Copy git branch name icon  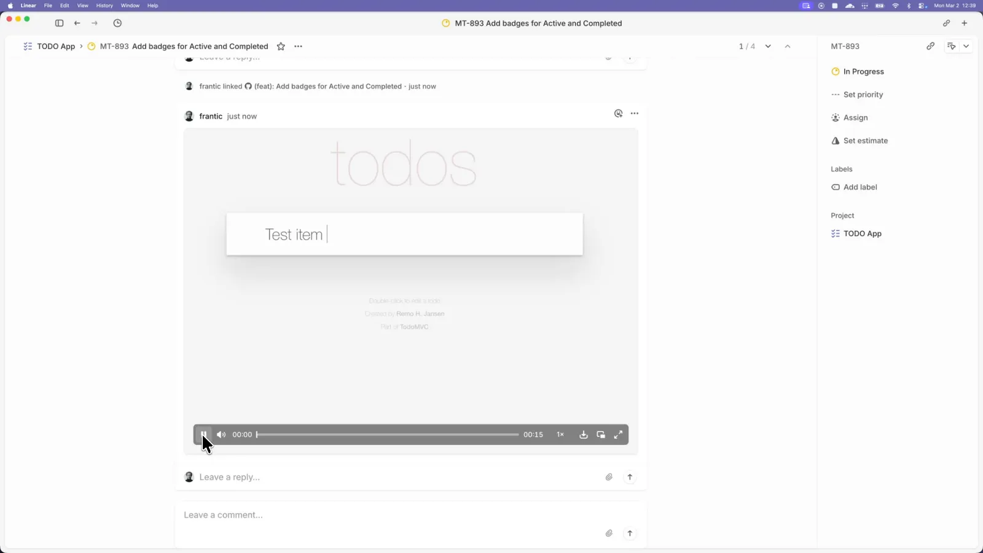952,46
